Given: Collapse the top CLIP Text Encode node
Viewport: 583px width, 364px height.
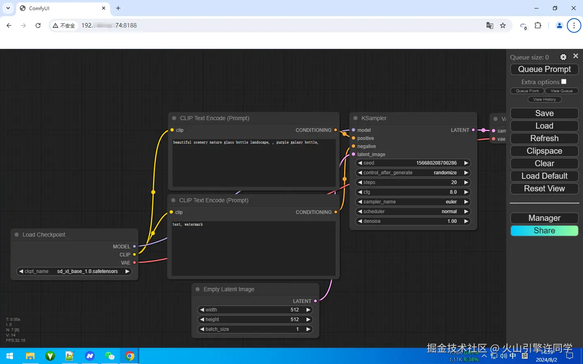Looking at the screenshot, I should [x=174, y=118].
